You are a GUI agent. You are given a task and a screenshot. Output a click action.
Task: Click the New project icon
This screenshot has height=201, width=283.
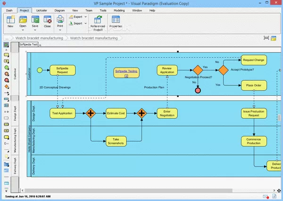point(10,21)
